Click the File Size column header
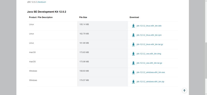This screenshot has height=95, width=207. pos(83,17)
